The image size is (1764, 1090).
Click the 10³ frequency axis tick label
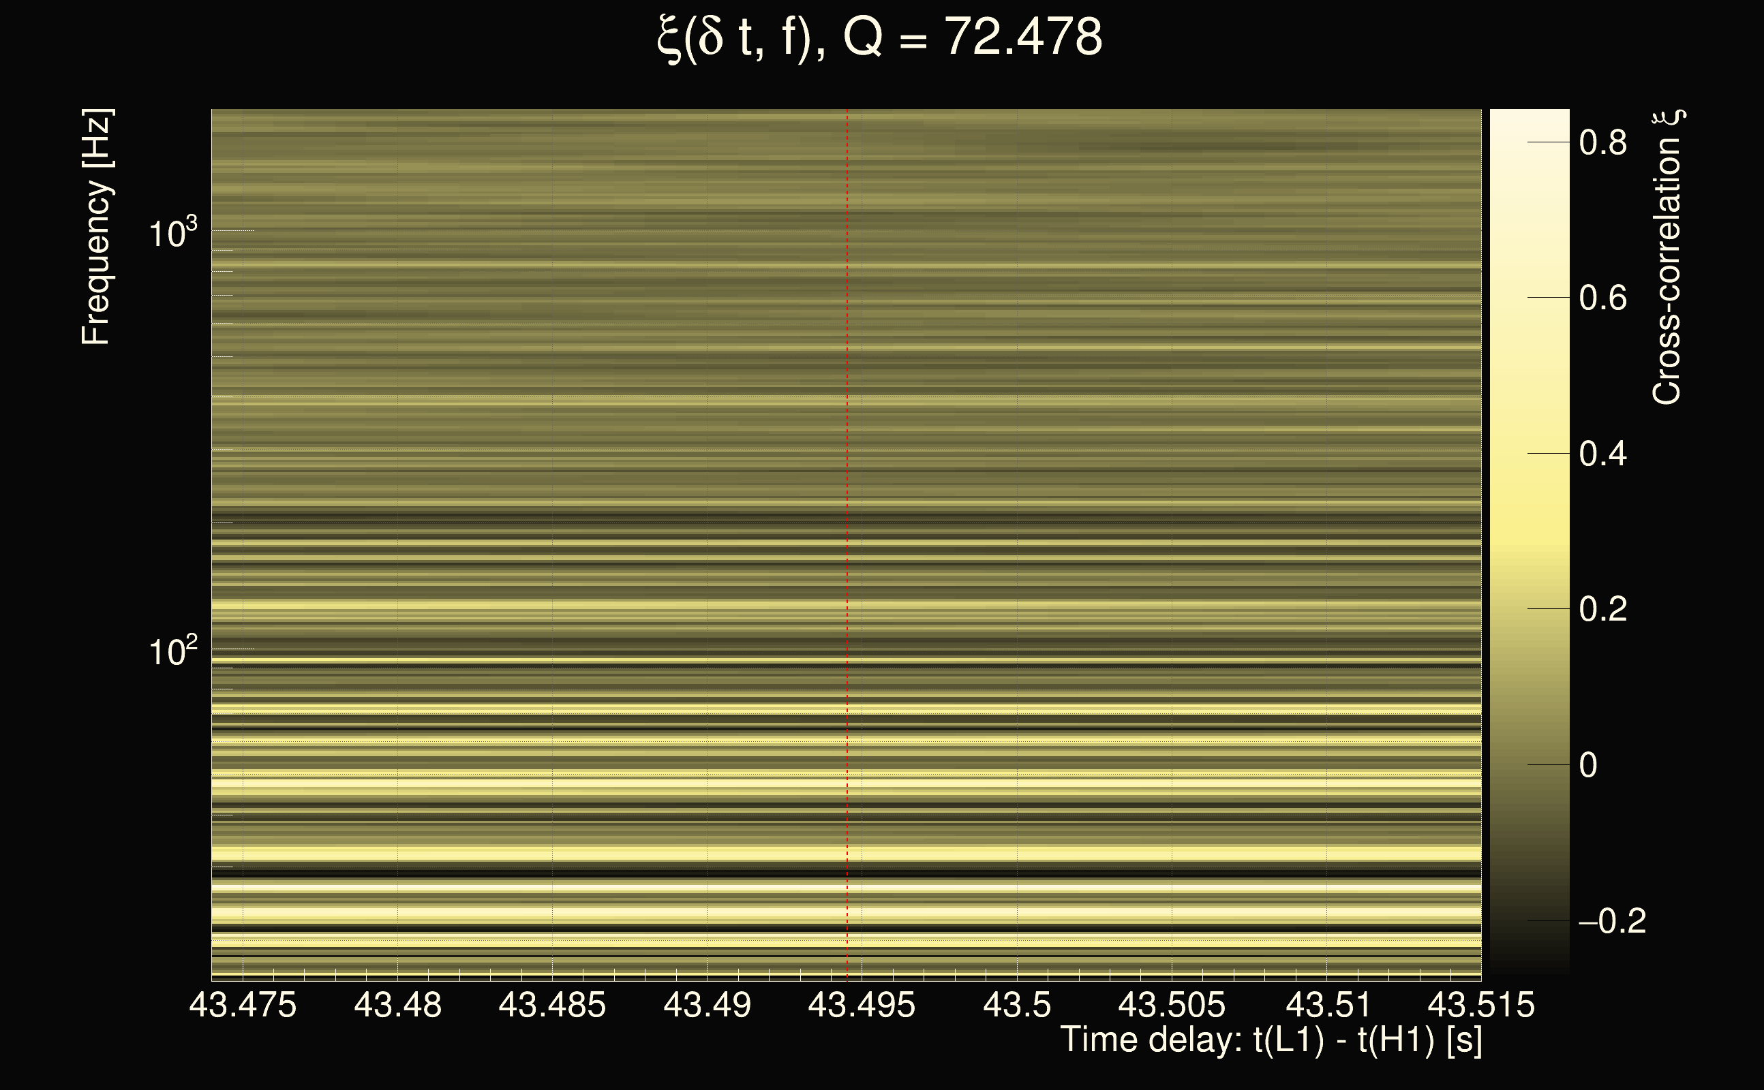(172, 233)
